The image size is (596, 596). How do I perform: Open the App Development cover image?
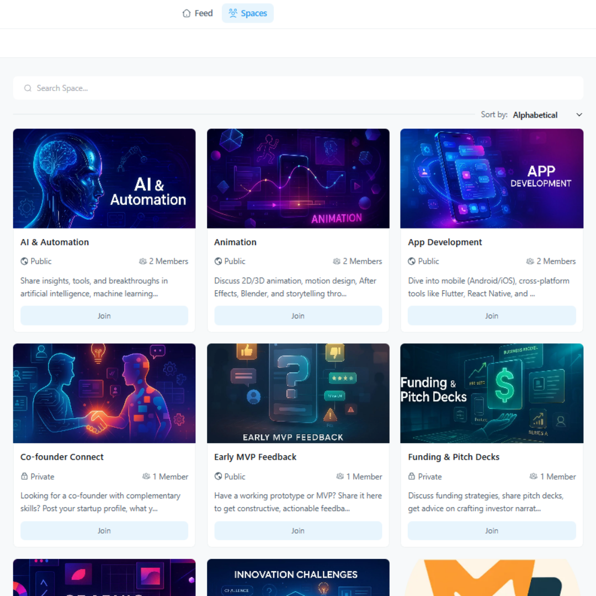point(492,178)
